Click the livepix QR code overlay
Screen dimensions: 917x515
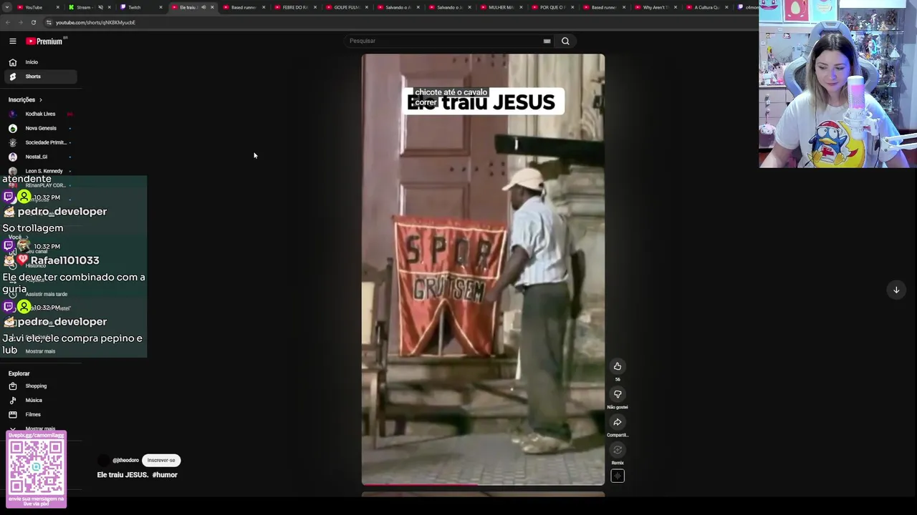click(x=37, y=469)
